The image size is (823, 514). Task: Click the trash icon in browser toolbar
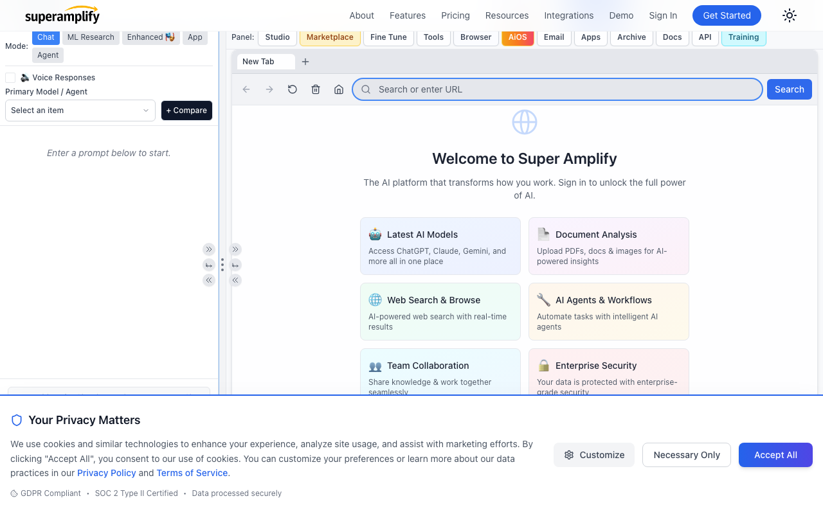tap(316, 89)
